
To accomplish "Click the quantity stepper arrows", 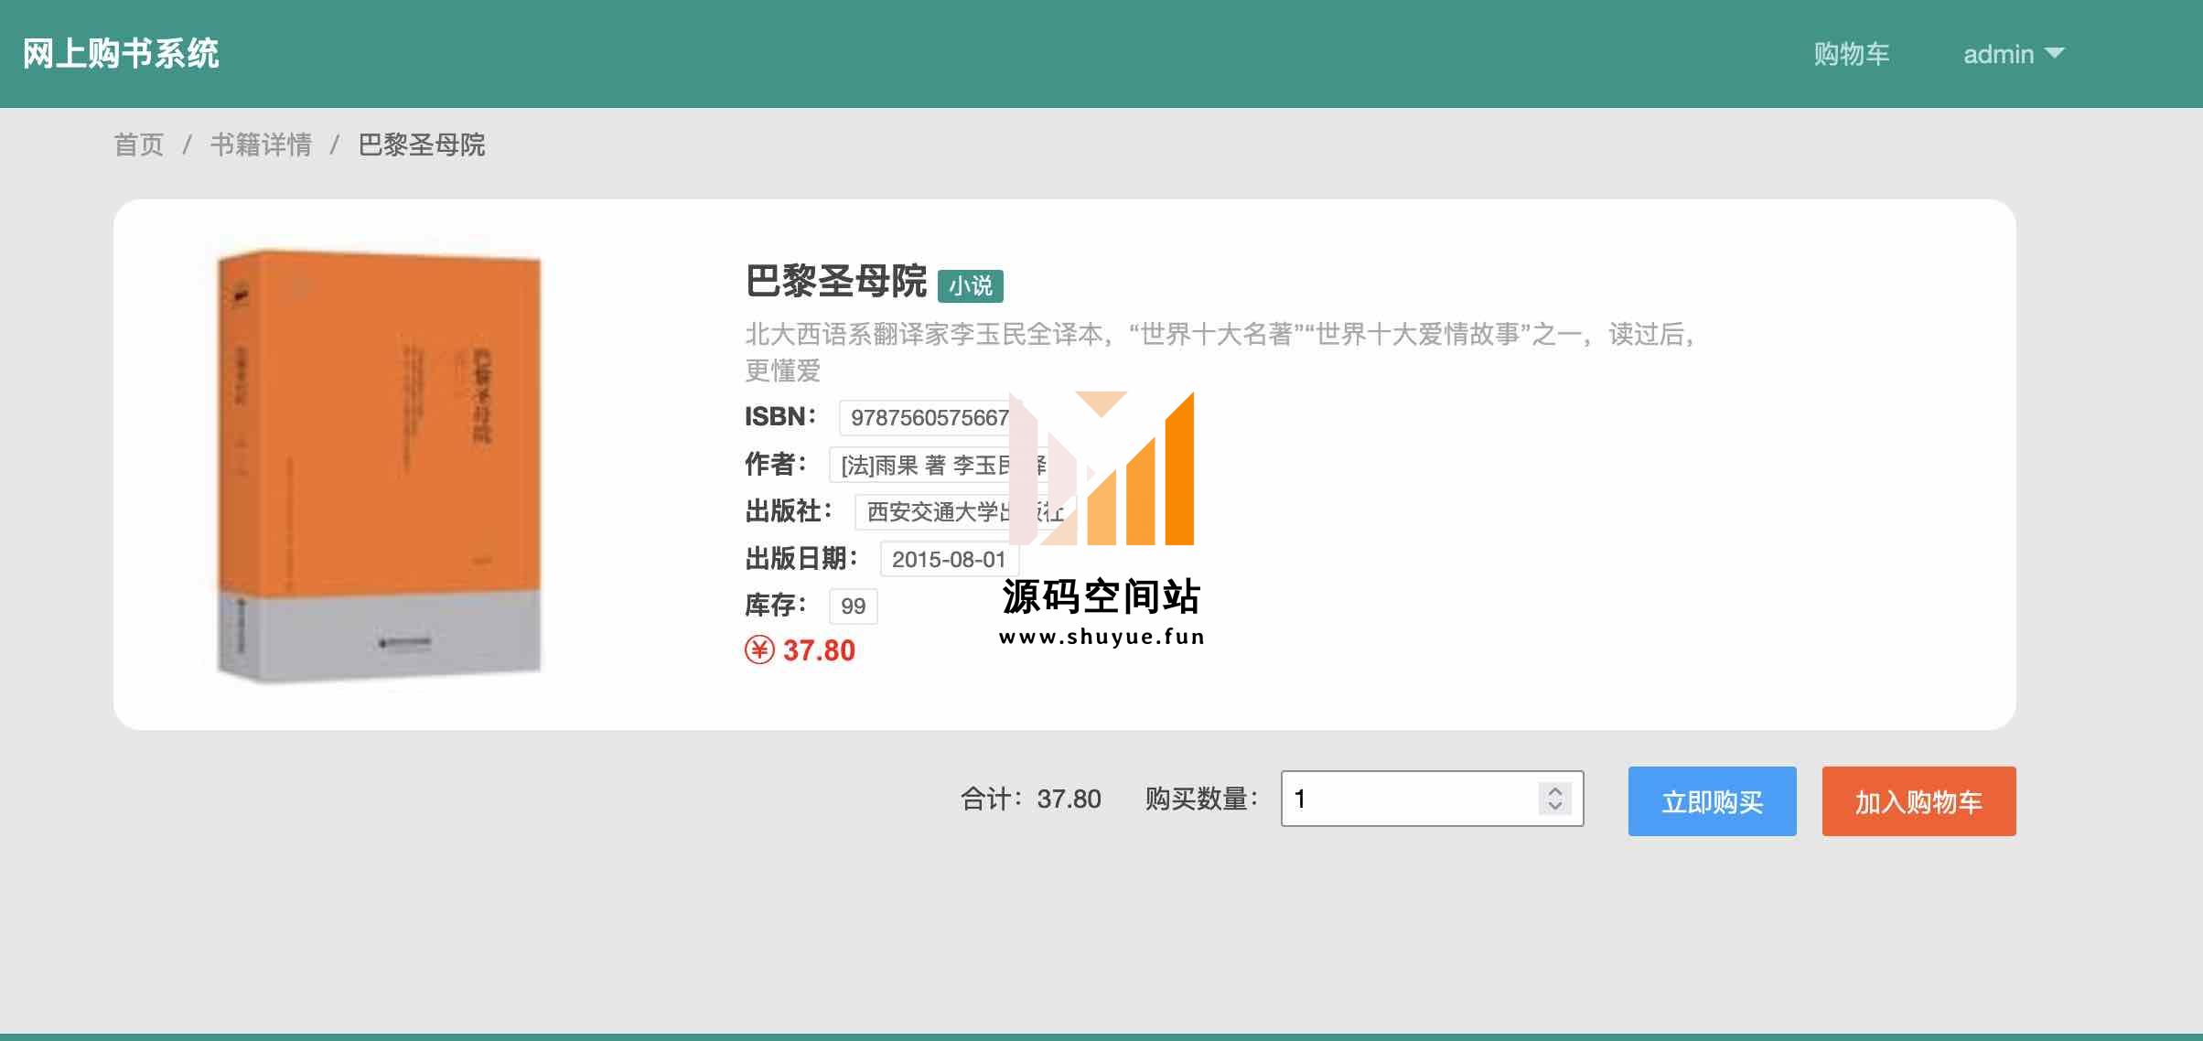I will 1554,799.
